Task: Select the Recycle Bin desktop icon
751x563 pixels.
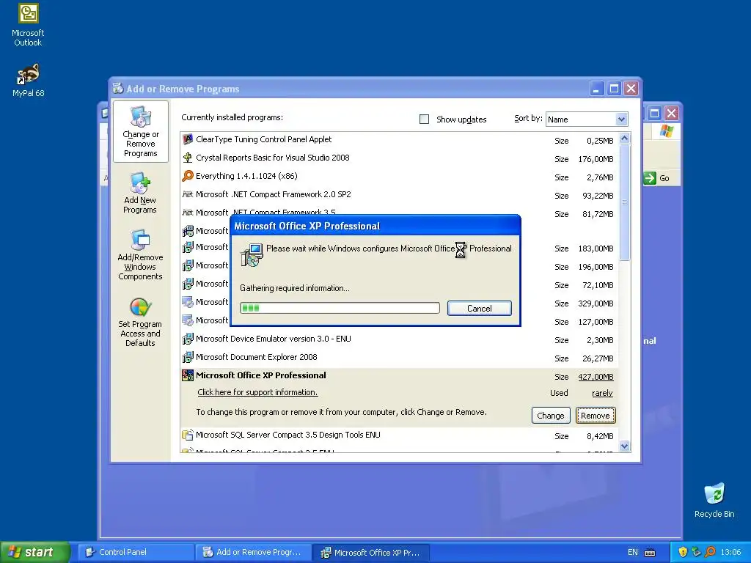Action: (714, 494)
